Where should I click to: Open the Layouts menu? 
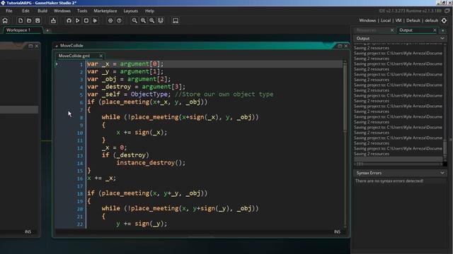tap(130, 11)
